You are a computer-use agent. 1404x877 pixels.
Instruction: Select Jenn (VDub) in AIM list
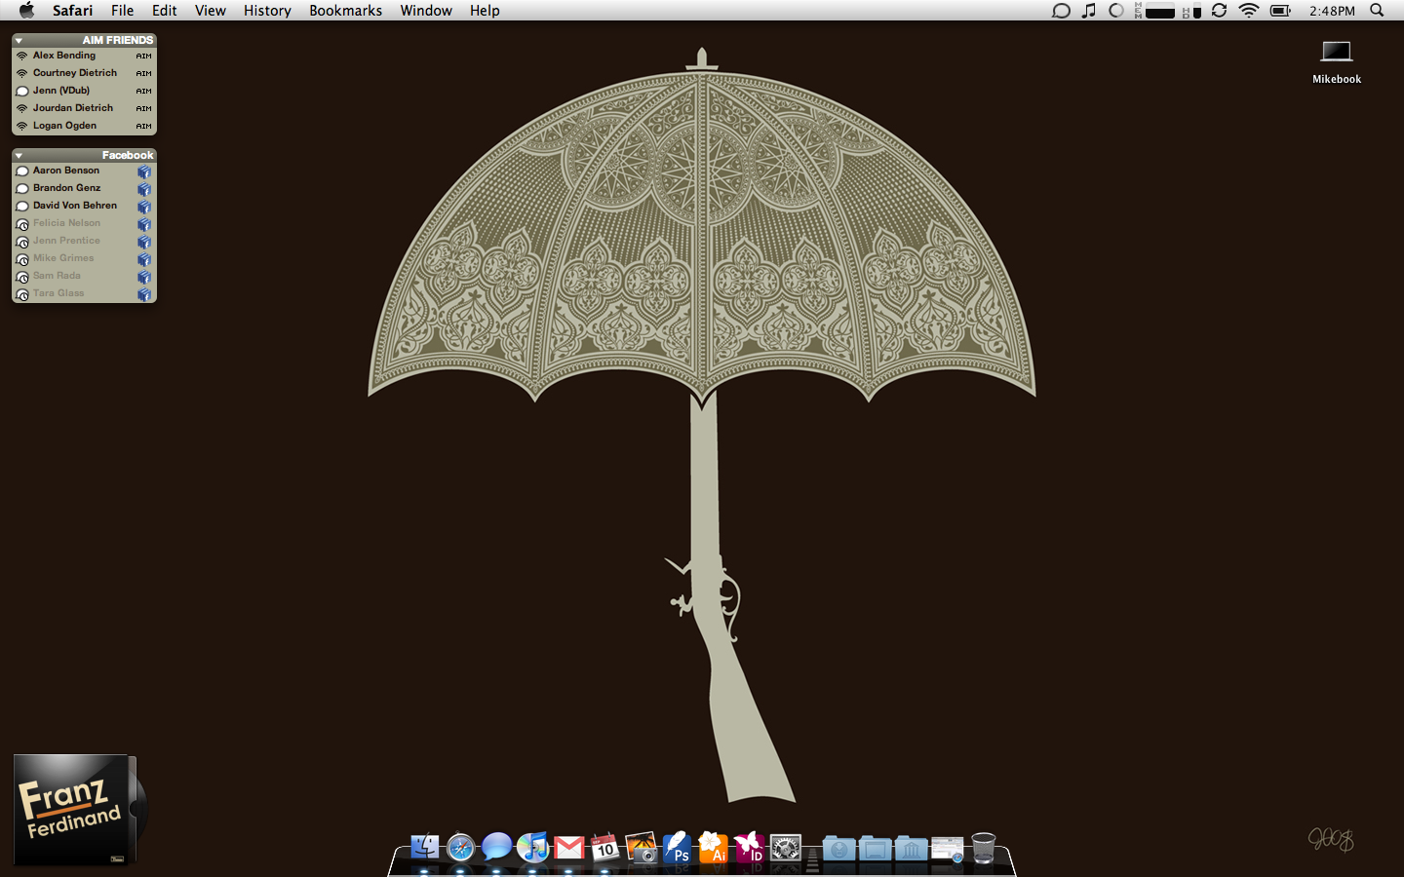(x=84, y=91)
